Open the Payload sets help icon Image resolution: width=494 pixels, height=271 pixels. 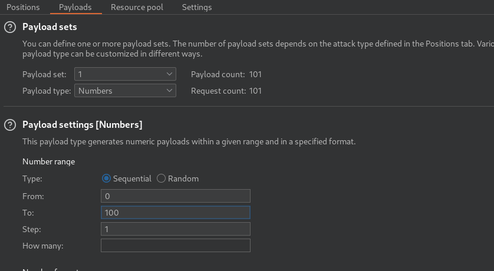9,27
